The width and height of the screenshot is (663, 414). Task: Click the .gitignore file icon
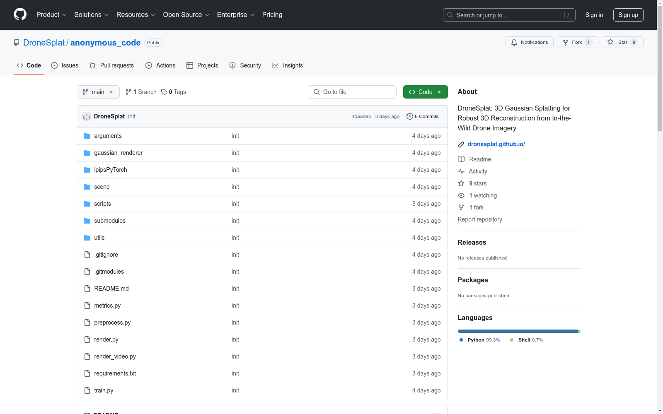(87, 255)
